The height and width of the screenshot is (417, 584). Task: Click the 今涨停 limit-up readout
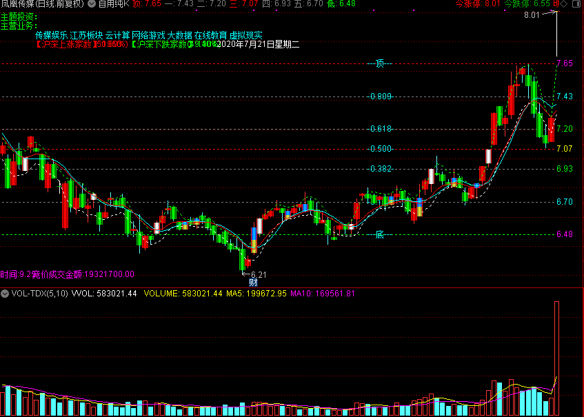478,3
